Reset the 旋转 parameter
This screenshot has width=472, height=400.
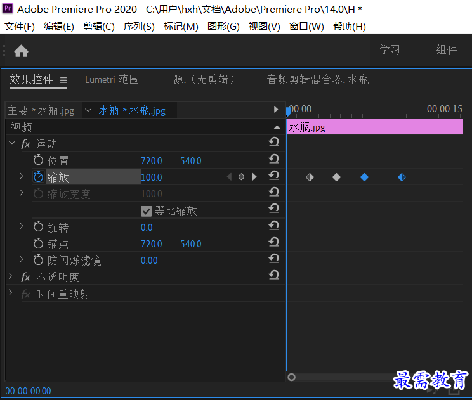(x=273, y=225)
